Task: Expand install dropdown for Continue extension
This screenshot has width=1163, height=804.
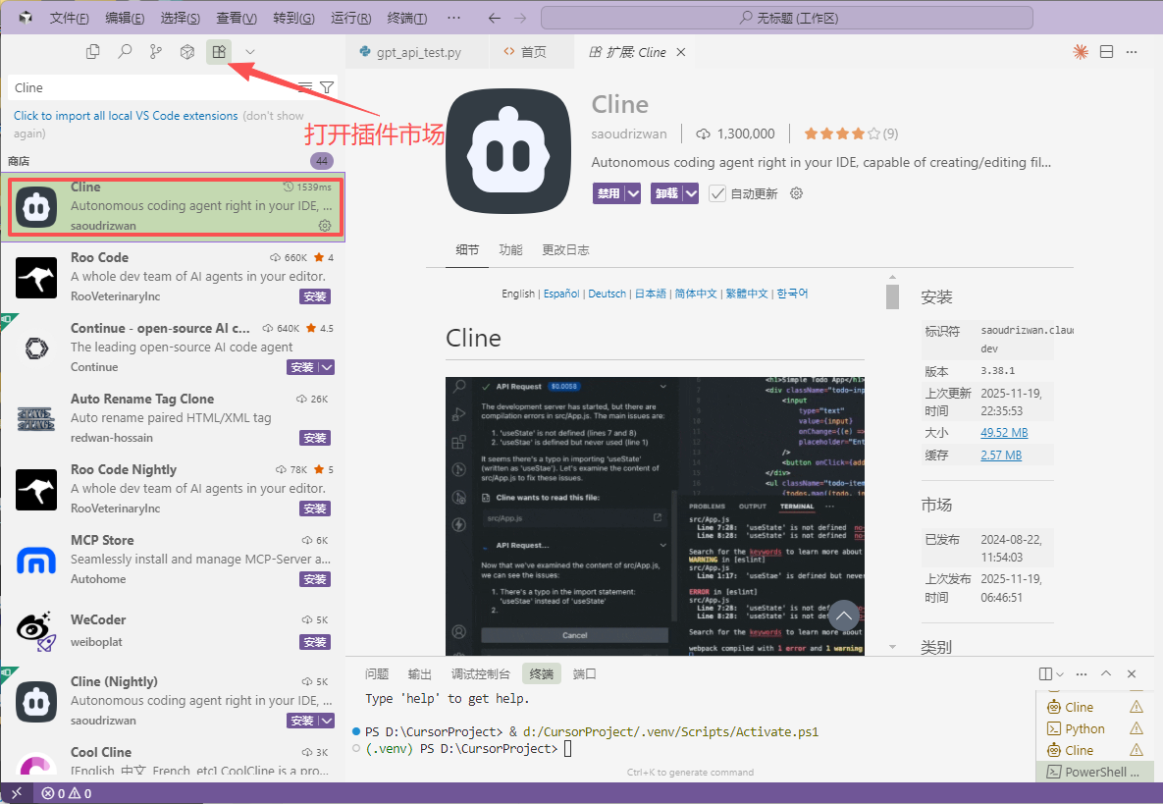Action: (x=327, y=367)
